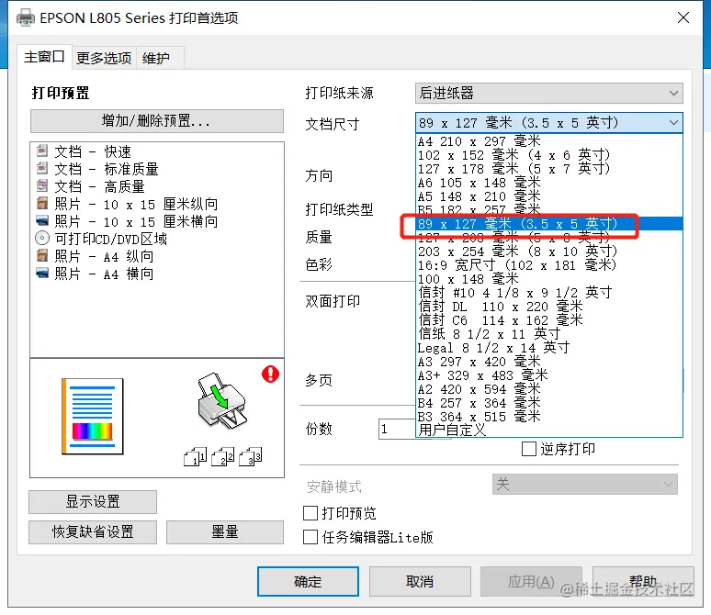The image size is (711, 615).
Task: Click the printer icon in title bar
Action: (26, 18)
